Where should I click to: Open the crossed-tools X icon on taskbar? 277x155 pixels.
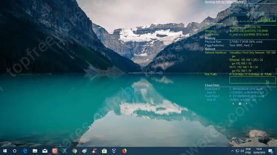point(65,151)
